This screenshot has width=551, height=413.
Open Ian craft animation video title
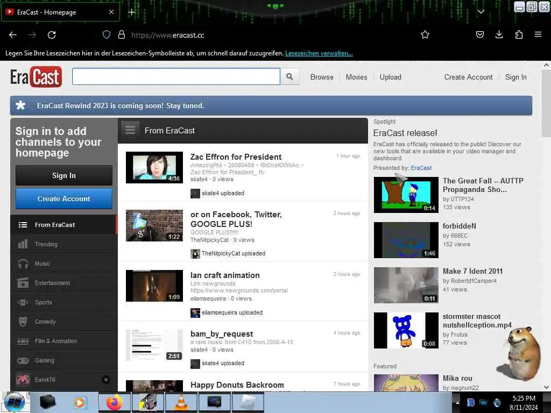(x=225, y=275)
